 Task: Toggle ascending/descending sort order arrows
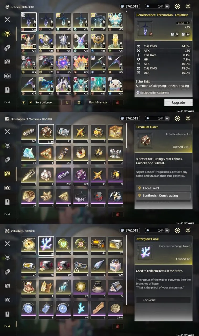tap(67, 102)
